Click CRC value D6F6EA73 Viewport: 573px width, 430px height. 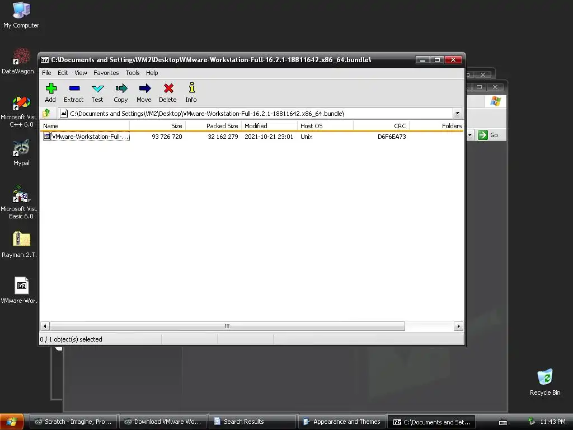coord(392,137)
